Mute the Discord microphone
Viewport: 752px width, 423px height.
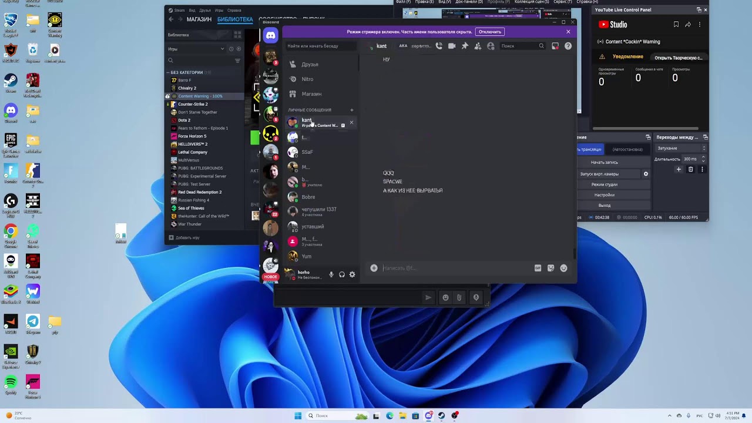point(331,274)
